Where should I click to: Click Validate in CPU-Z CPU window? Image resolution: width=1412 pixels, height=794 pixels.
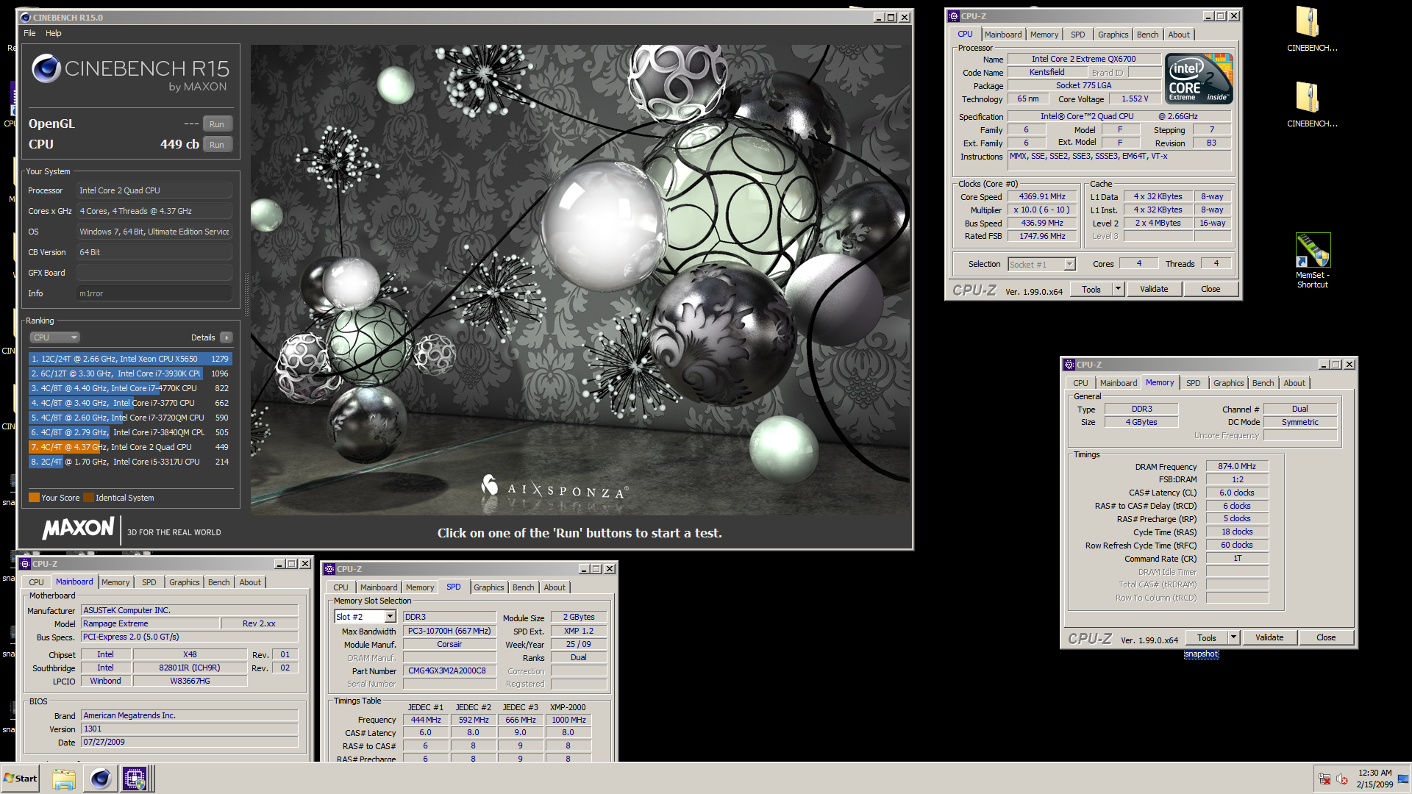pos(1154,289)
